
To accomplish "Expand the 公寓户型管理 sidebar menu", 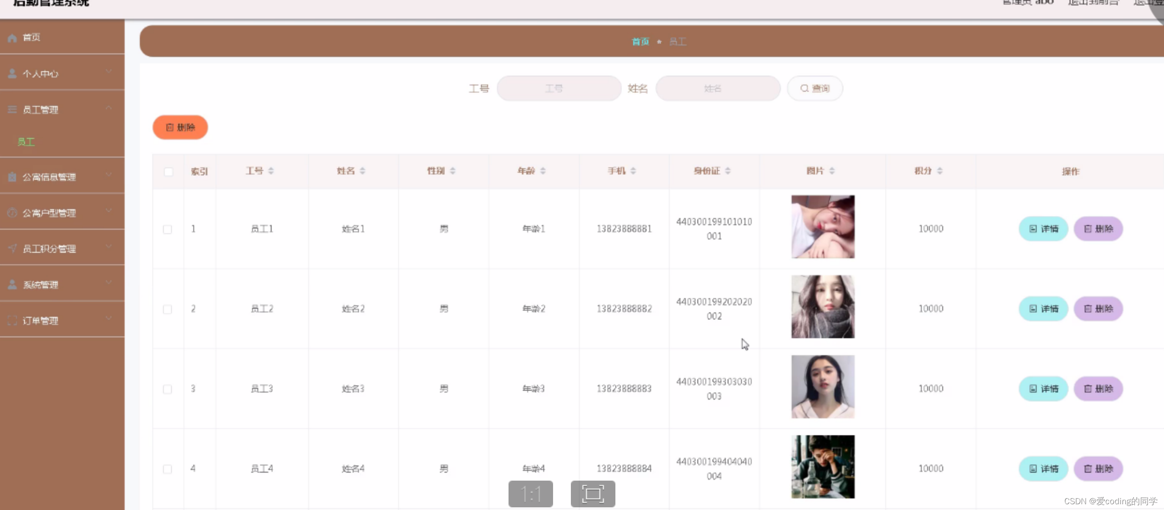I will [62, 212].
